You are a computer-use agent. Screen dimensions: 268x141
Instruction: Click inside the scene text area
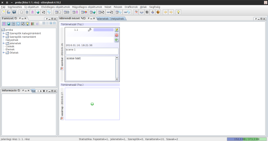[x=90, y=68]
